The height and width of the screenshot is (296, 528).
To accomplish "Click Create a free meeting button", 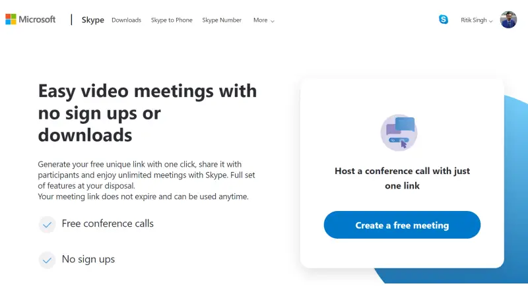I will [402, 225].
